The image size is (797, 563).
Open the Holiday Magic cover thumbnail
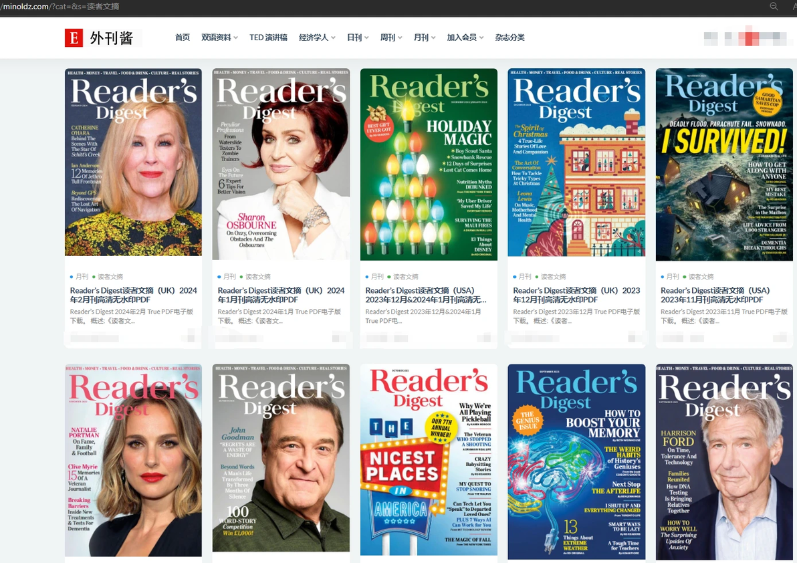429,164
